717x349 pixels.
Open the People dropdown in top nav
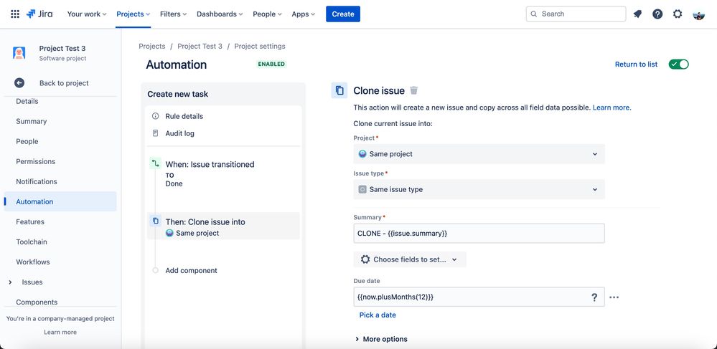tap(267, 14)
